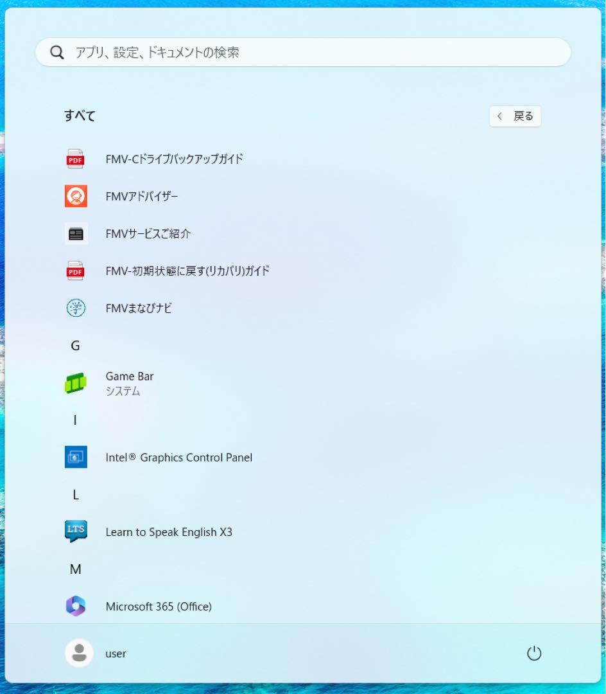The width and height of the screenshot is (606, 694).
Task: Click the search magnifier icon
Action: coord(57,53)
